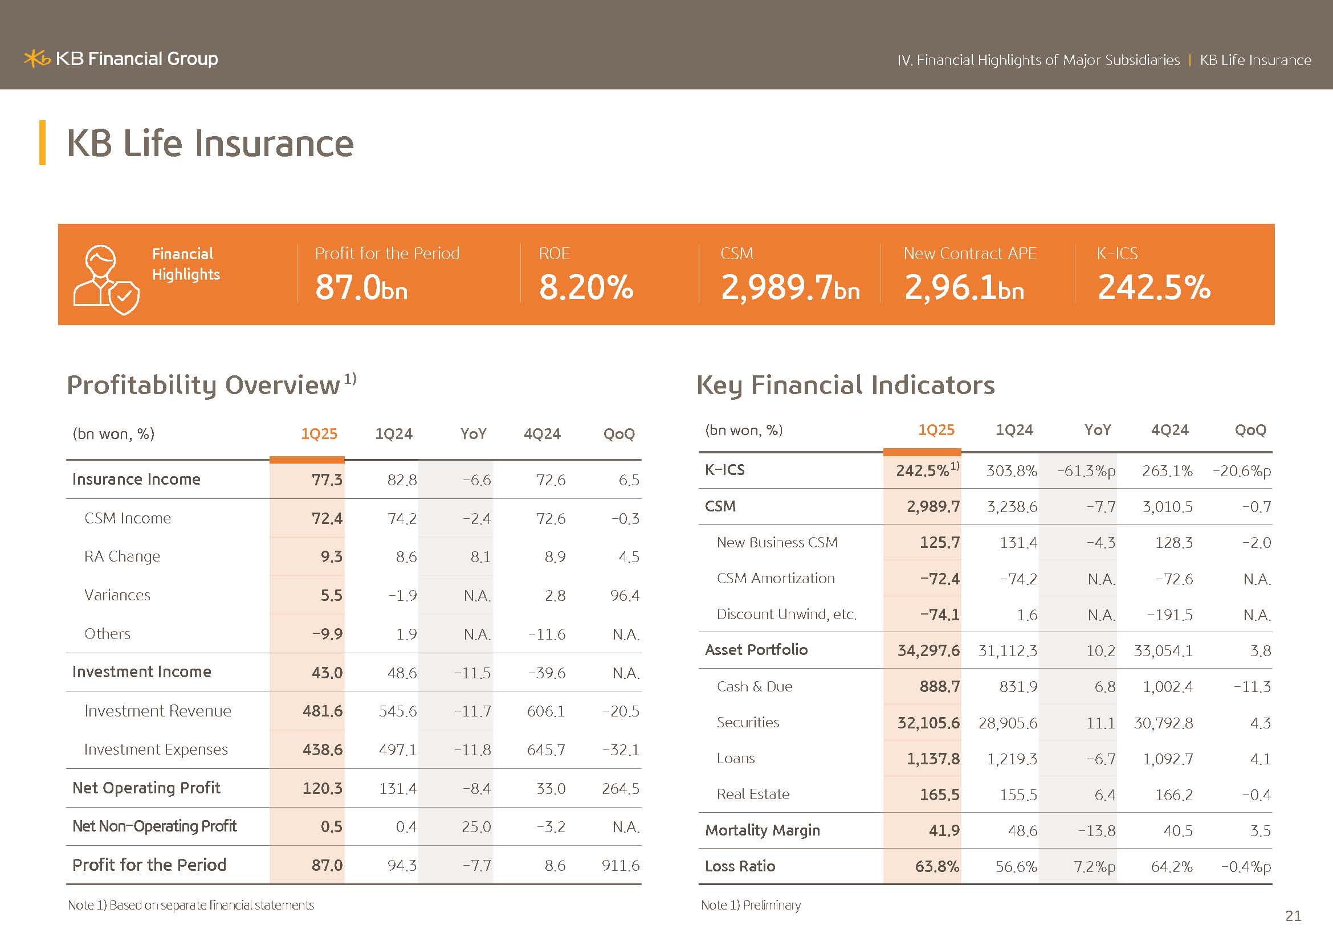Select the 1Q25 column header in Key Financial Indicators

[936, 430]
